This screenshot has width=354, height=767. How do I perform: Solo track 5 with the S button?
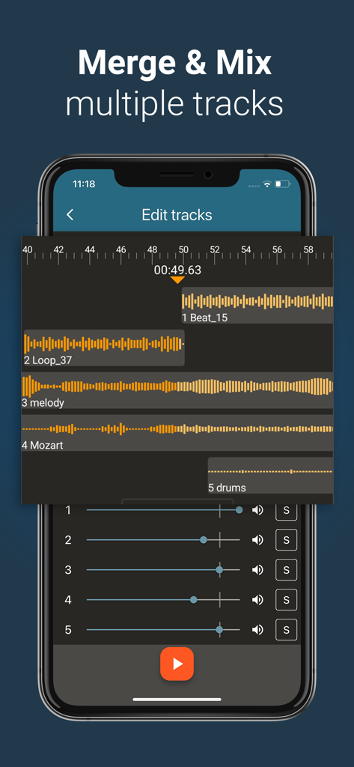287,629
